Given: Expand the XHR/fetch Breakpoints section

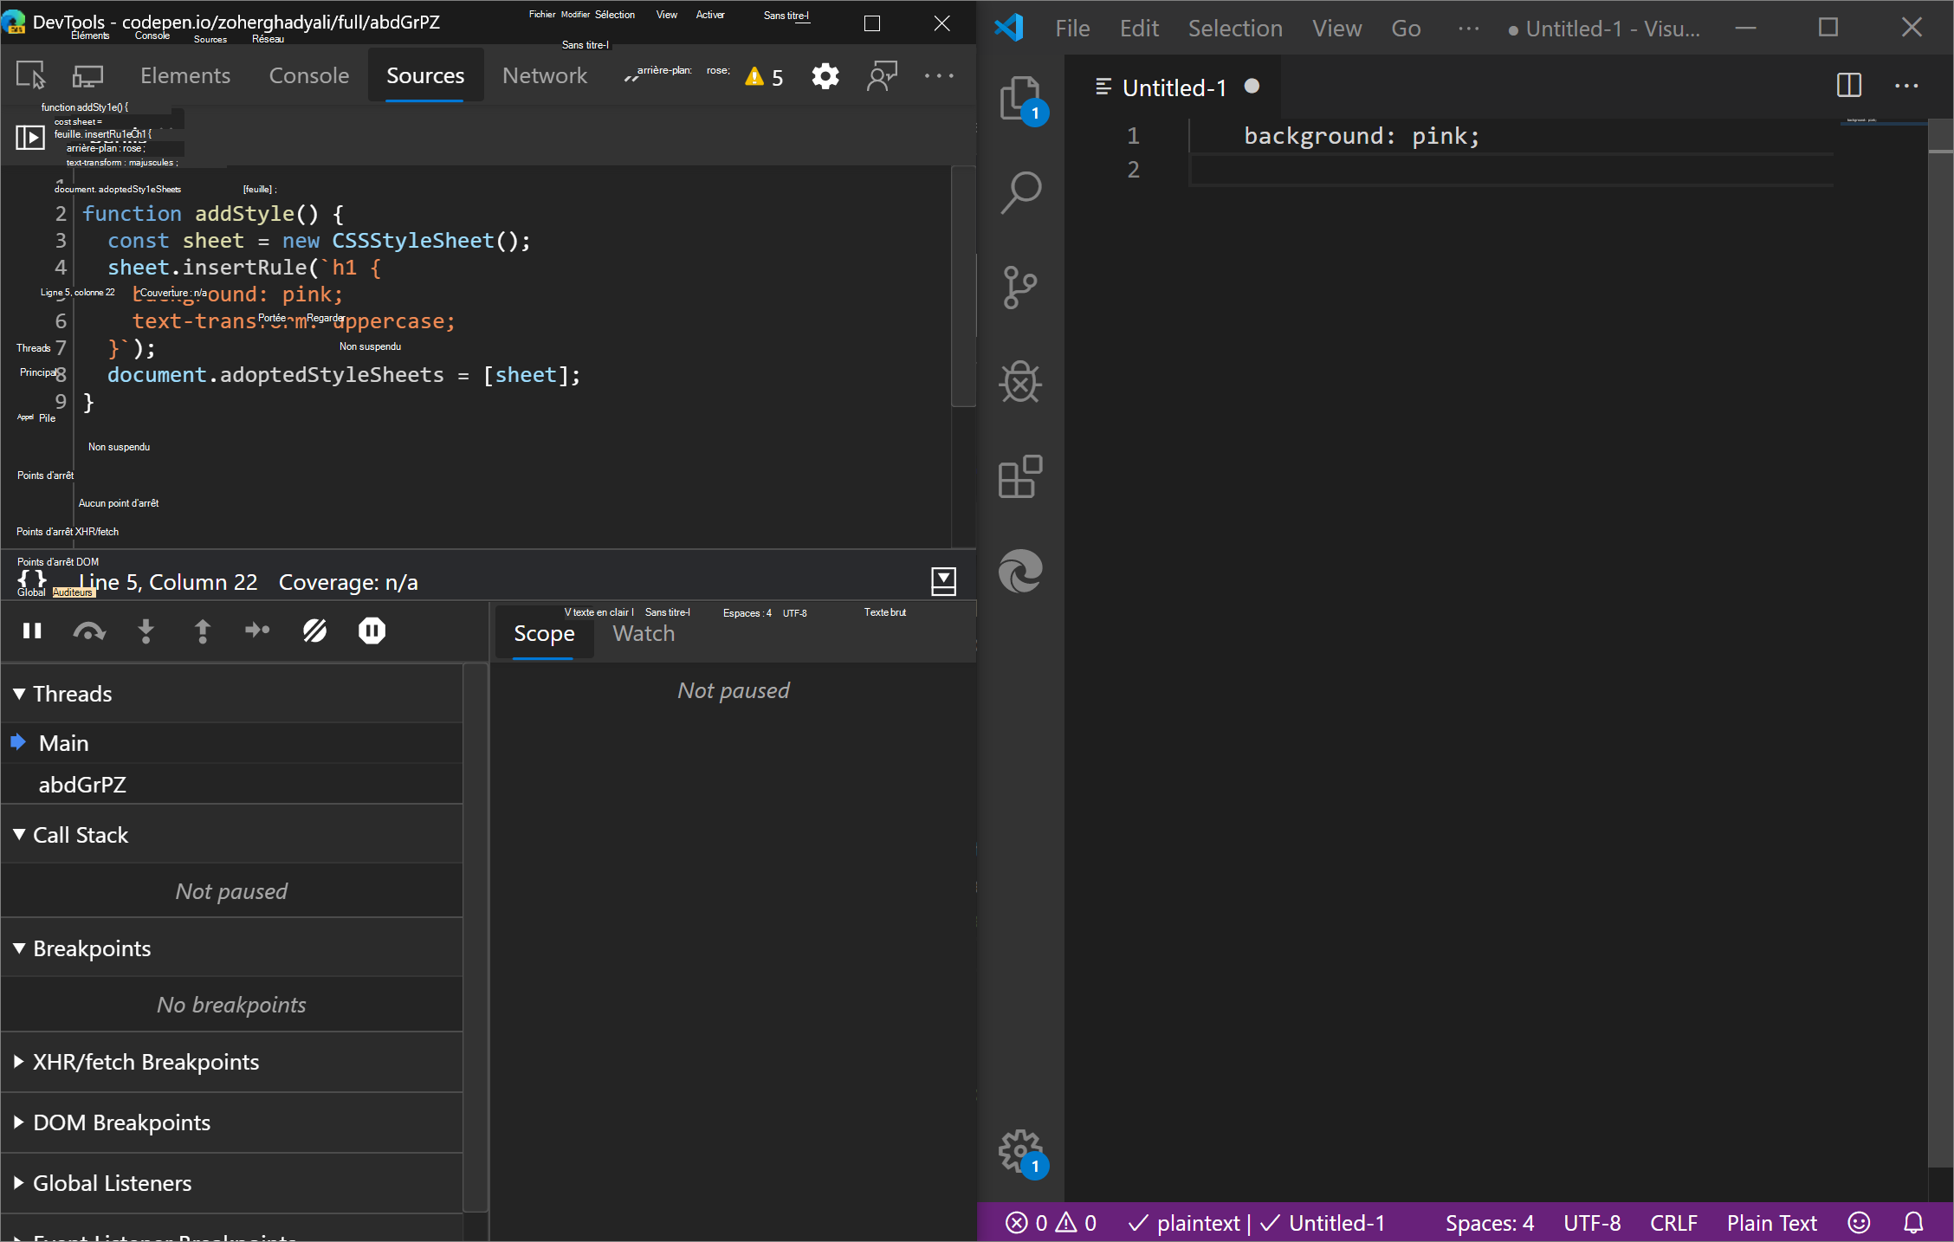Looking at the screenshot, I should (x=18, y=1062).
